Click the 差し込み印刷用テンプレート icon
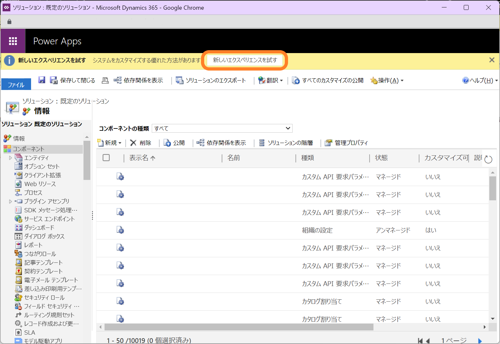 [19, 289]
